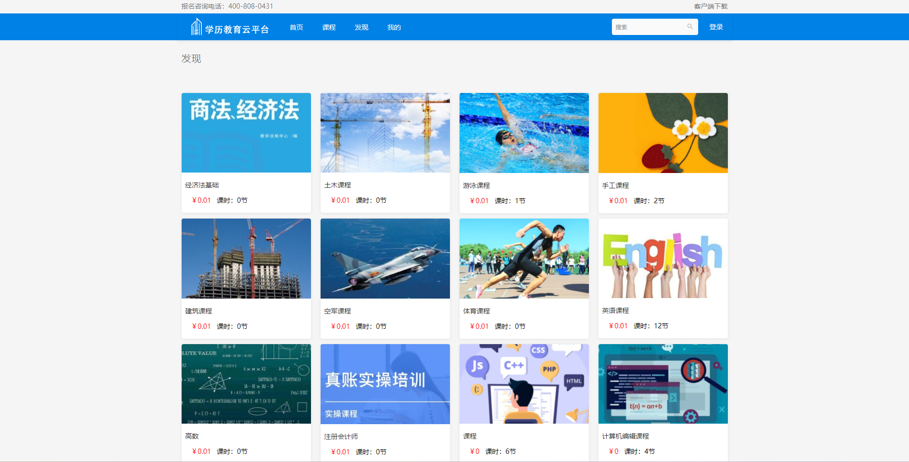Open the 建筑课程 construction thumbnail
Image resolution: width=909 pixels, height=462 pixels.
(x=246, y=258)
